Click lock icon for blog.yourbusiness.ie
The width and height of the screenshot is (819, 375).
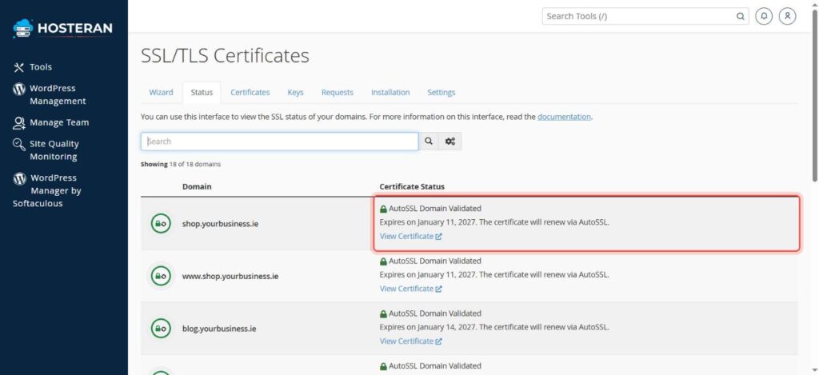click(161, 329)
